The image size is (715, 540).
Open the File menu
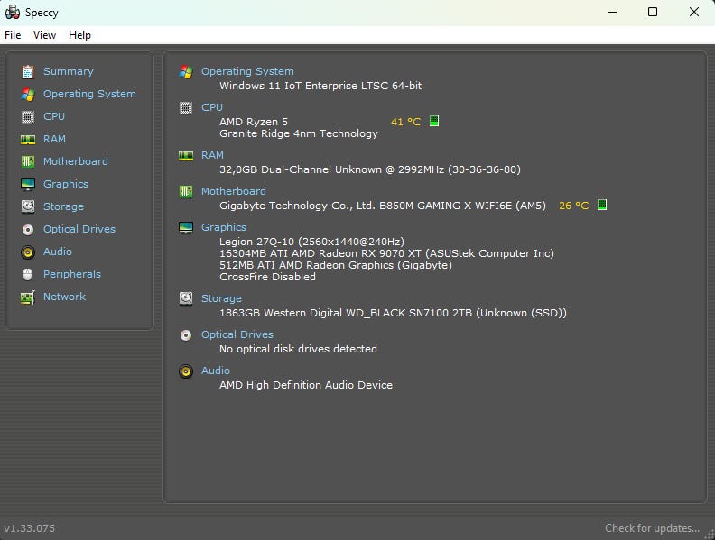pos(13,35)
